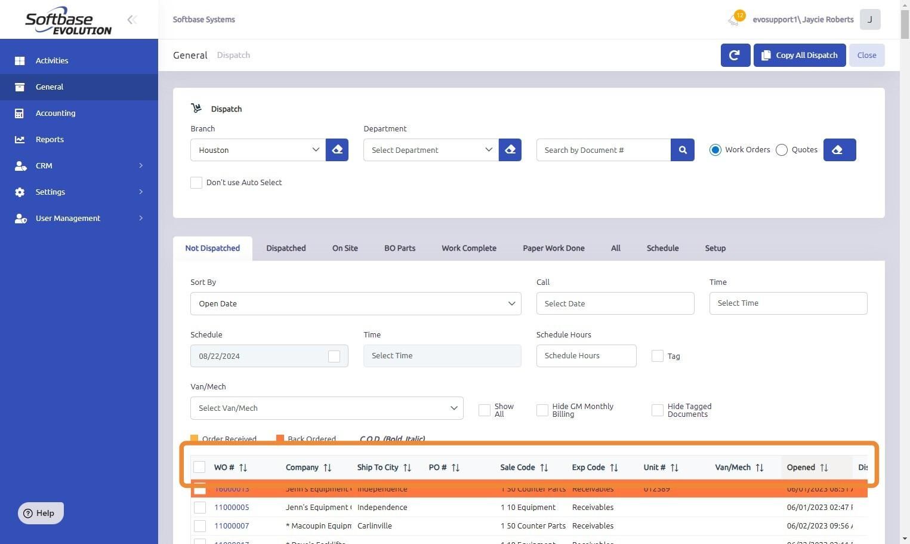Sort the table by Exp Code
910x544 pixels.
coord(613,468)
